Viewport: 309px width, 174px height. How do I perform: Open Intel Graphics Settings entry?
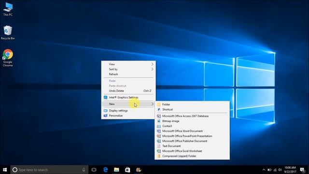pos(128,98)
